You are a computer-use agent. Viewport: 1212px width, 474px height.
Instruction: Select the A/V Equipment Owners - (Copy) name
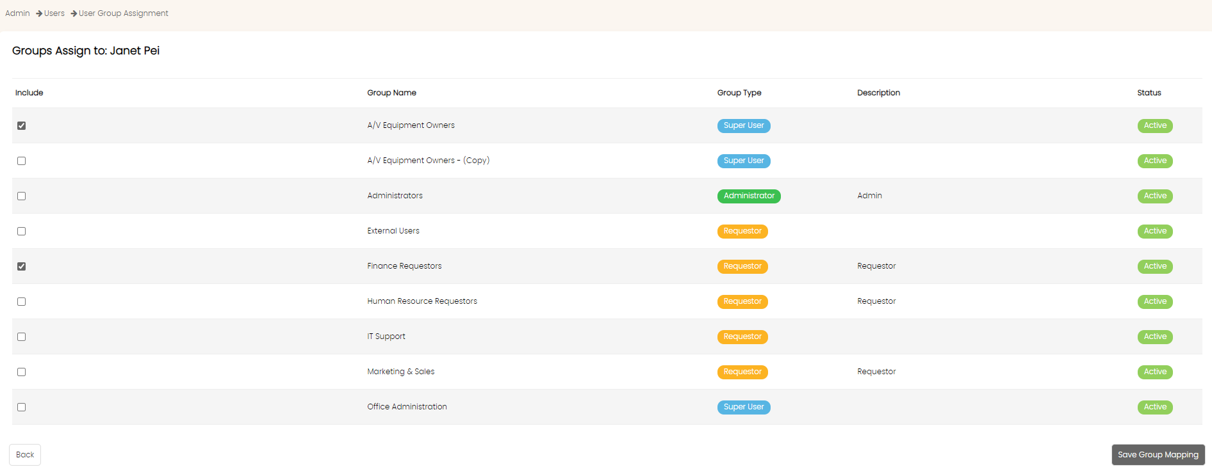pyautogui.click(x=429, y=161)
